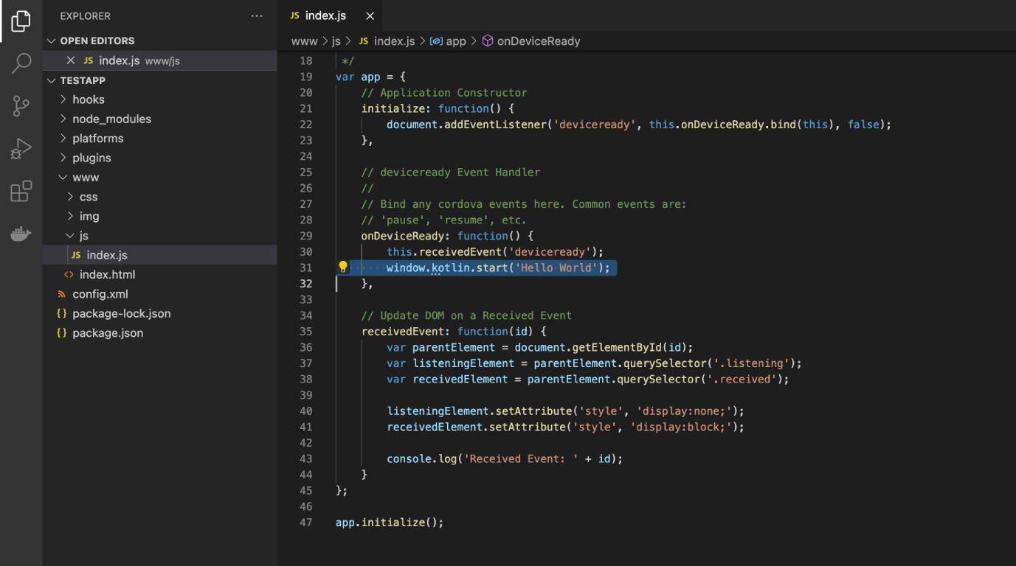Close index.js in the Open Editors list
The height and width of the screenshot is (566, 1016).
(71, 60)
